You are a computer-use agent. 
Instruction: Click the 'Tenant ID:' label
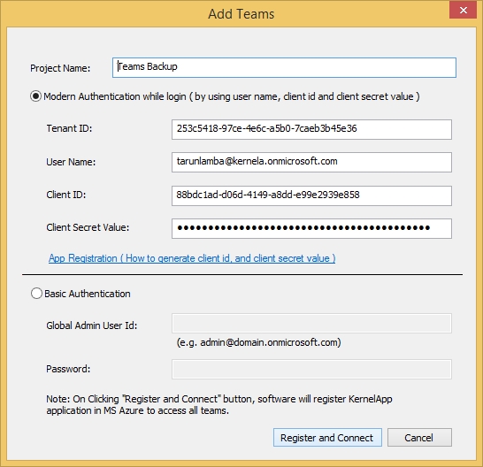coord(69,128)
